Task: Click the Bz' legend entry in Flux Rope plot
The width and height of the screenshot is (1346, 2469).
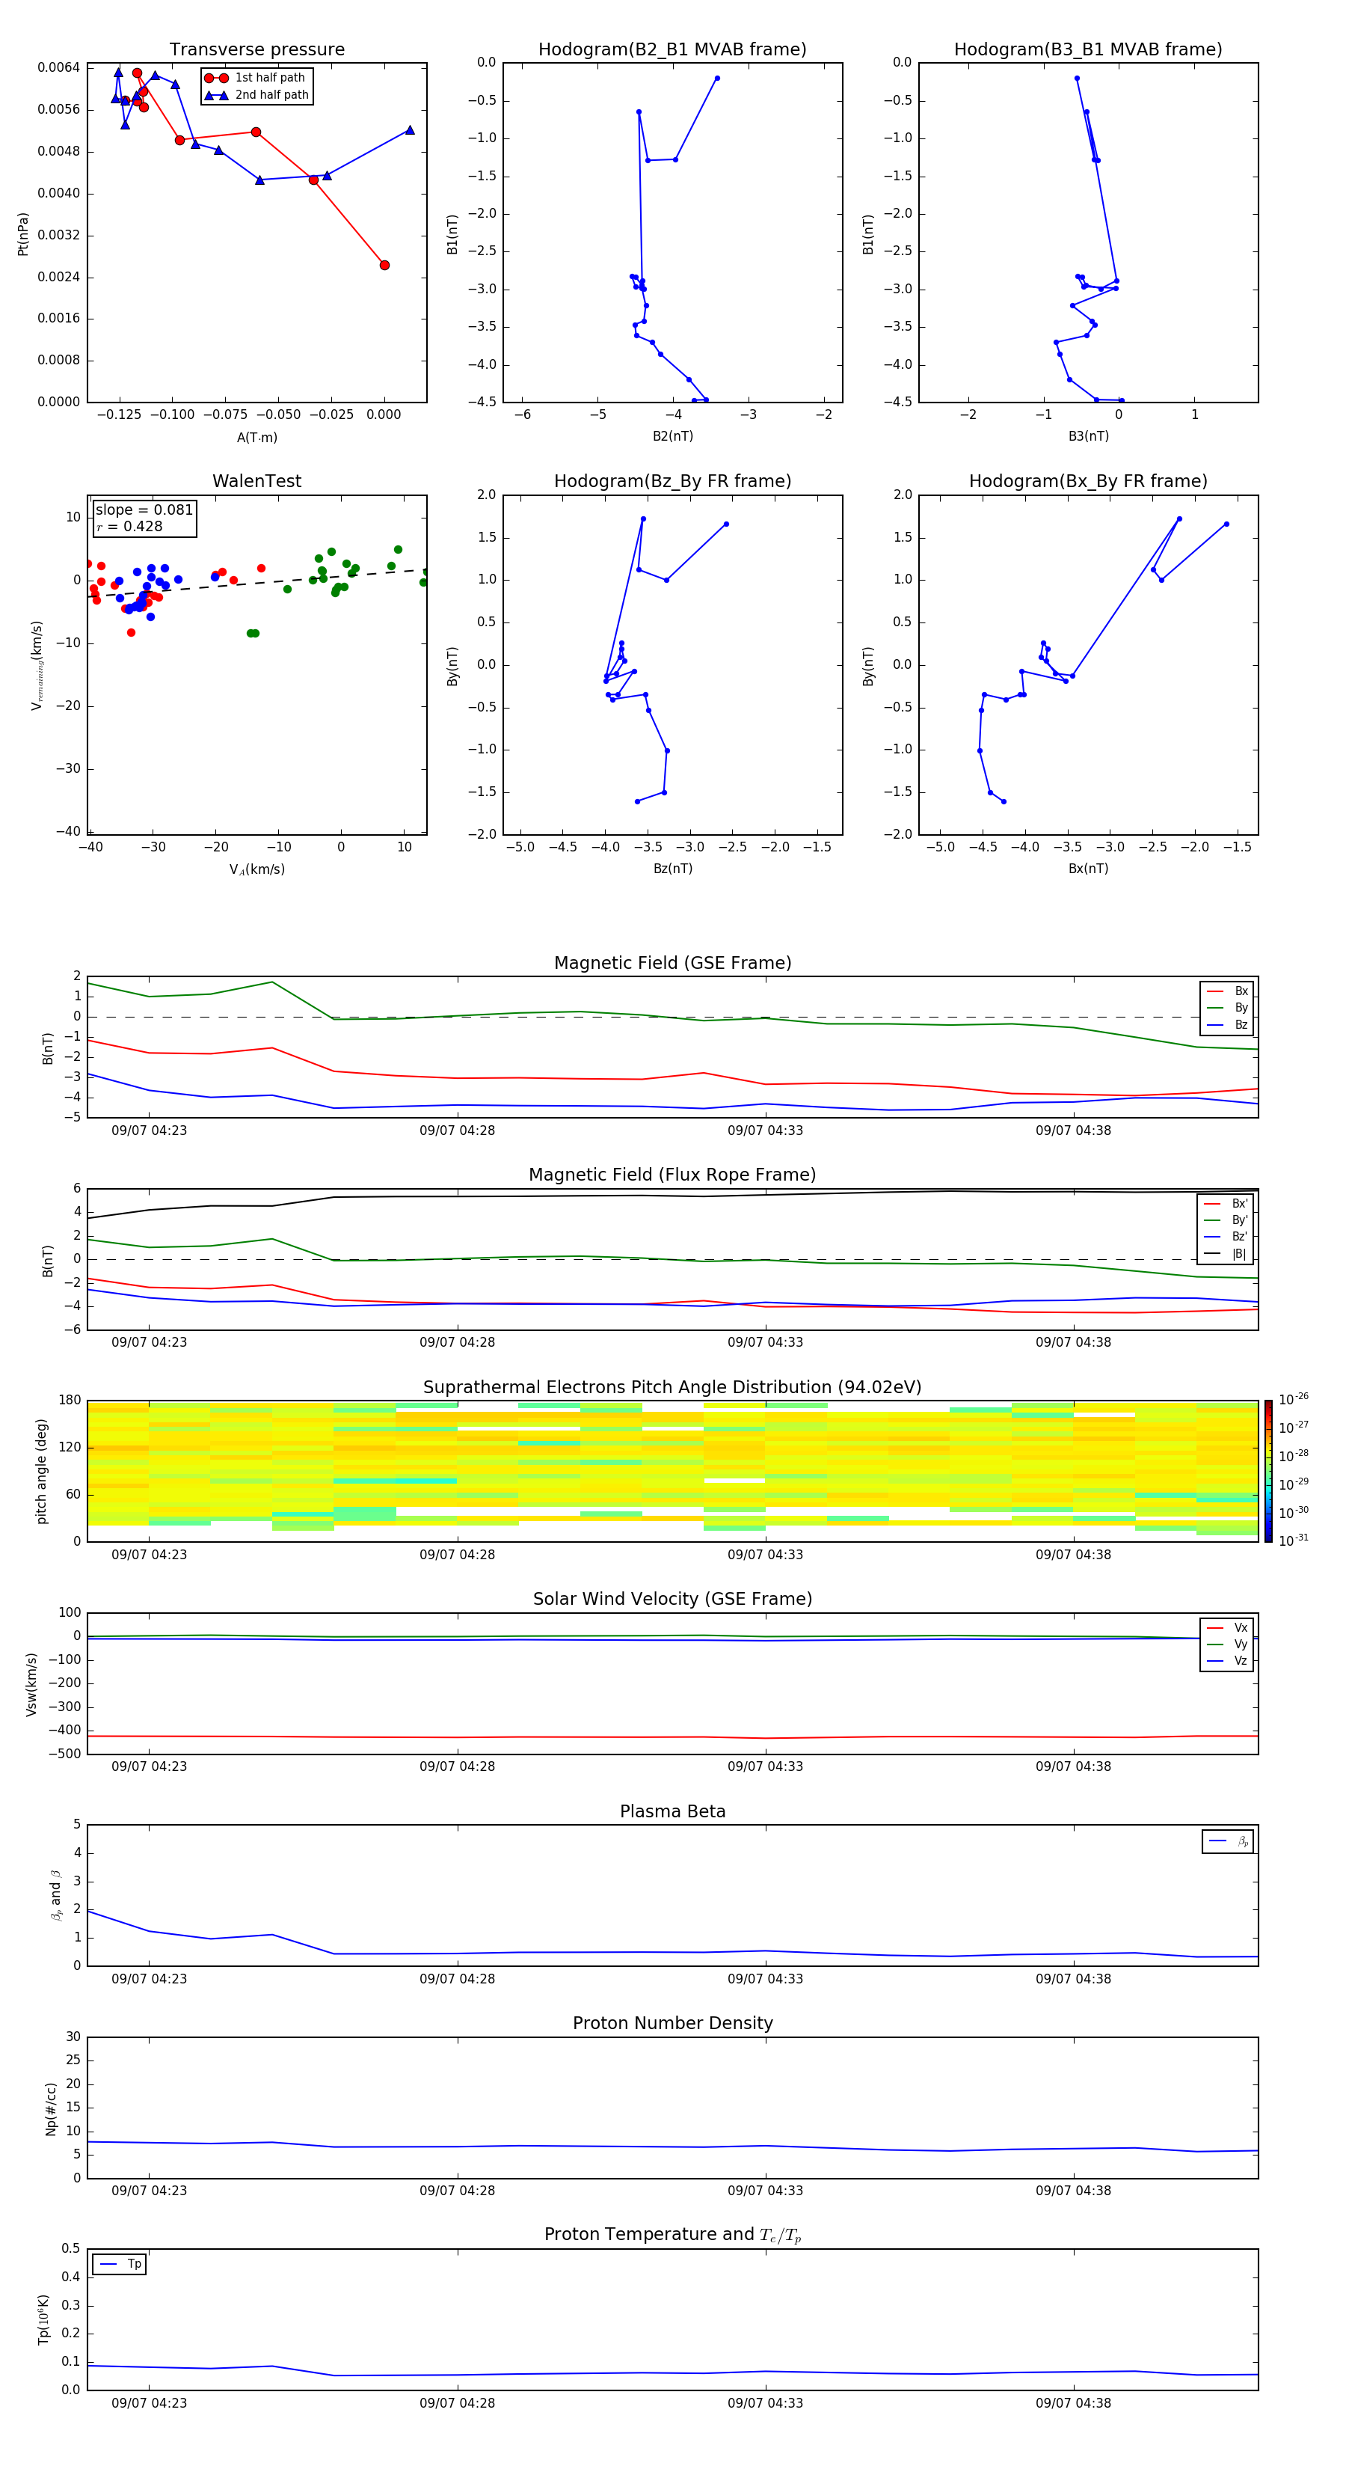Action: (1226, 1237)
